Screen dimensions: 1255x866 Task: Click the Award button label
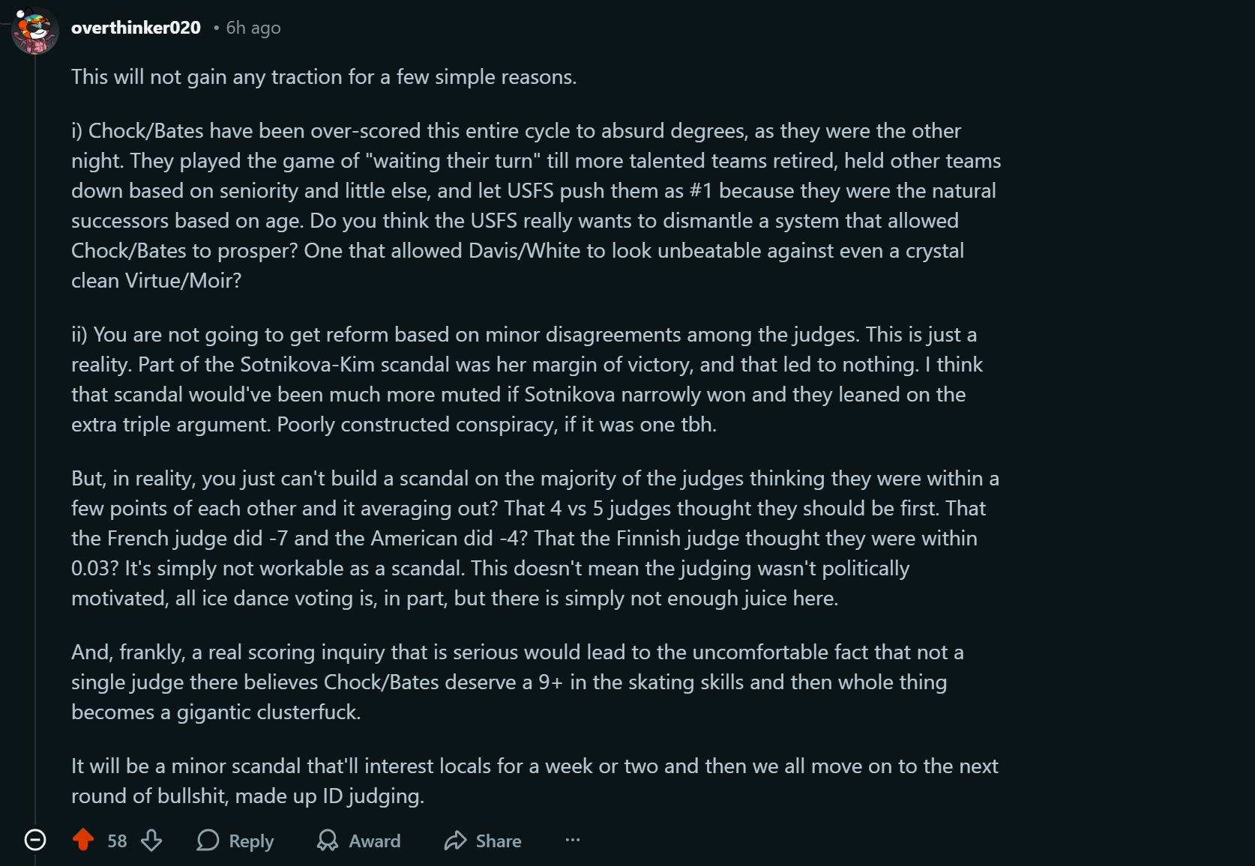click(374, 841)
